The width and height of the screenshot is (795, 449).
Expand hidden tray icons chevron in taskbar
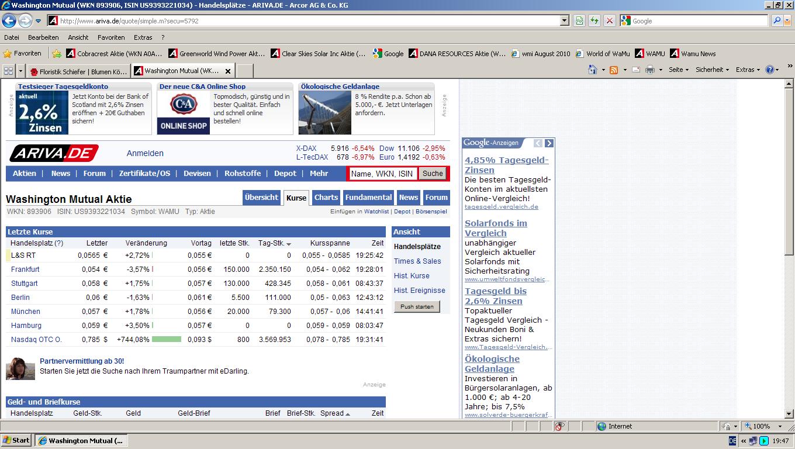[x=744, y=441]
